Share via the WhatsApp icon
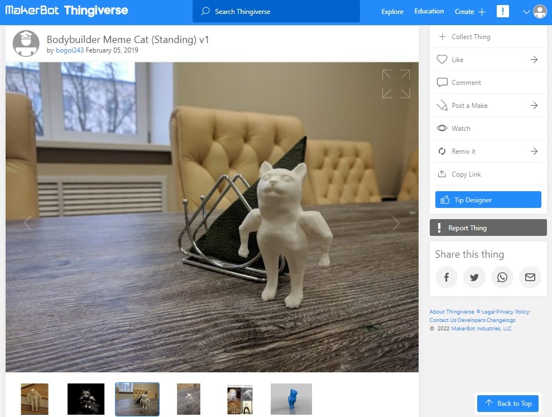 click(502, 277)
